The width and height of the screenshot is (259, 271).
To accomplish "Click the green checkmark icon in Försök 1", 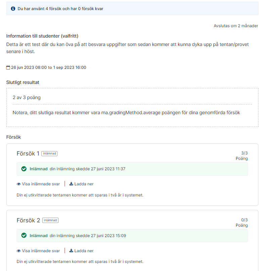I will pos(24,169).
